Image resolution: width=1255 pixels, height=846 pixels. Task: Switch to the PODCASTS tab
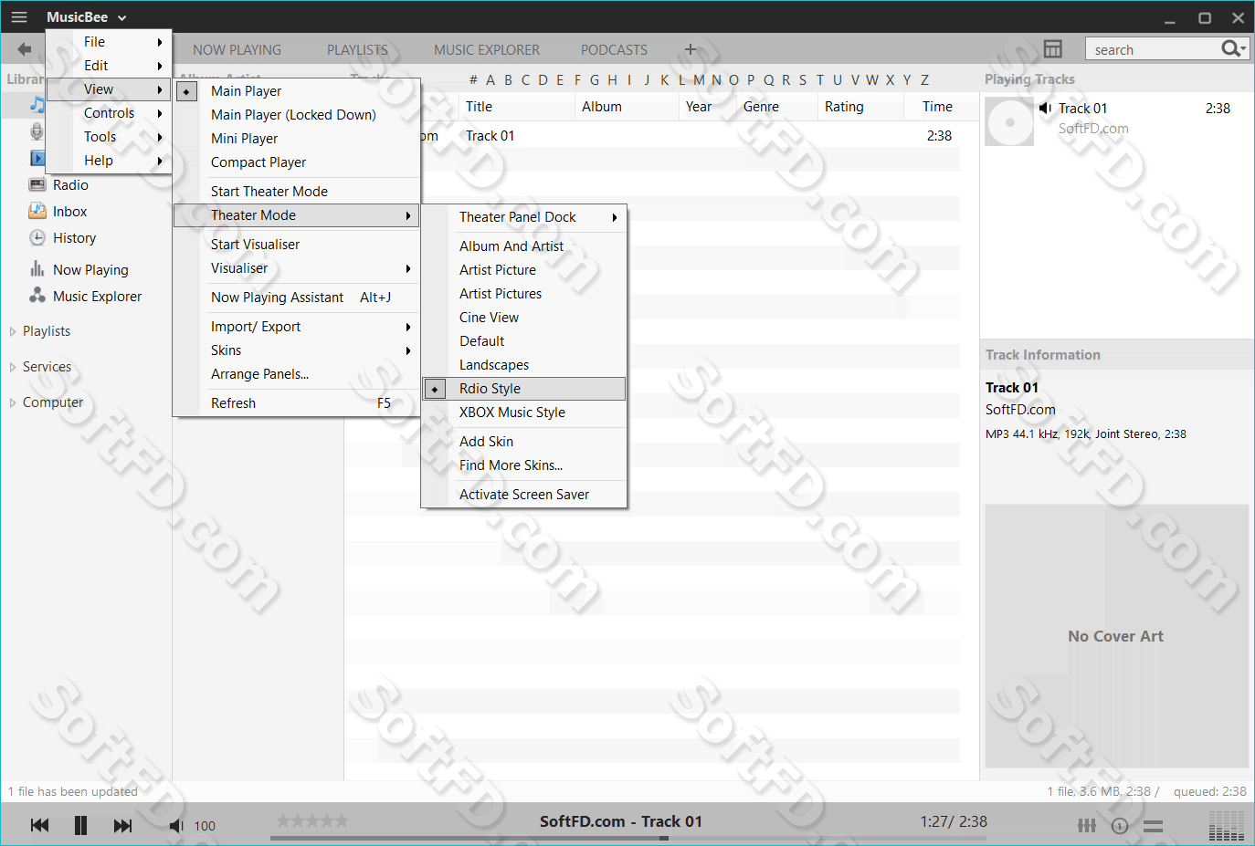[x=614, y=50]
